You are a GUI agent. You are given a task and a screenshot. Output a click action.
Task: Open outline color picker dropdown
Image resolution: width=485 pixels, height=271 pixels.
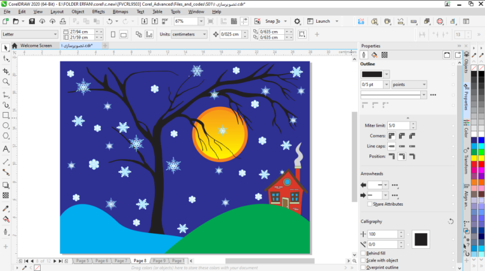(387, 74)
